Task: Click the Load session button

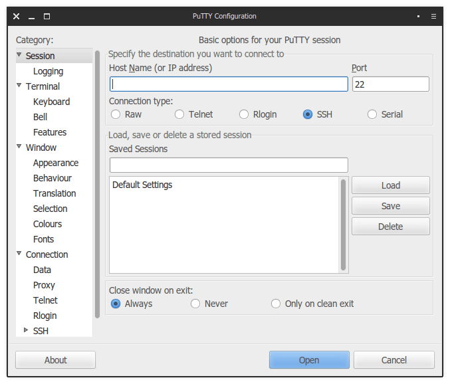Action: (x=390, y=185)
